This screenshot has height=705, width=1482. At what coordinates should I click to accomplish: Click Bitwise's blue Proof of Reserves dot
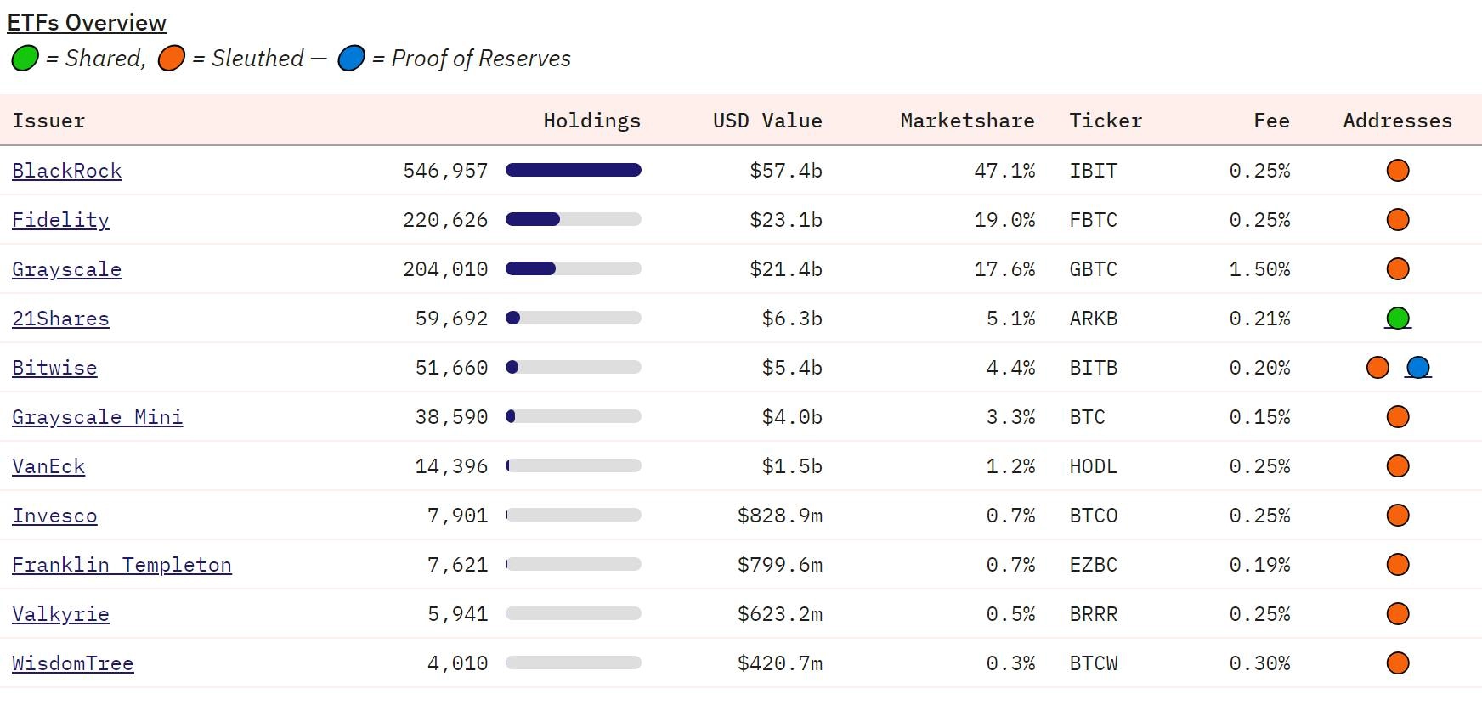[1417, 368]
